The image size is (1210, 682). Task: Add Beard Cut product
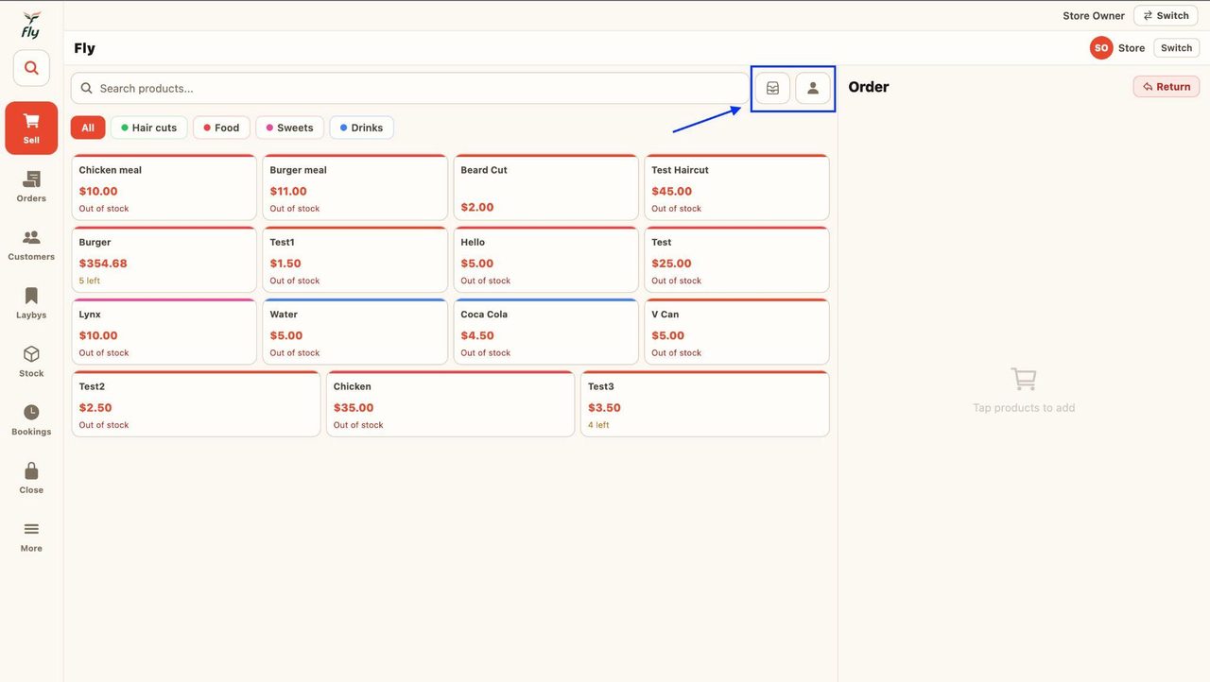[x=546, y=187]
